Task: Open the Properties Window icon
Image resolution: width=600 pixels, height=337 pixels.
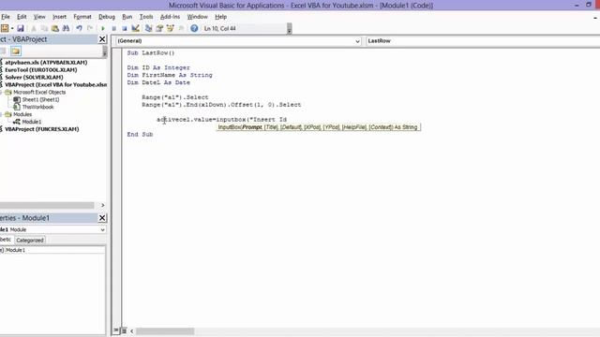Action: coord(159,28)
